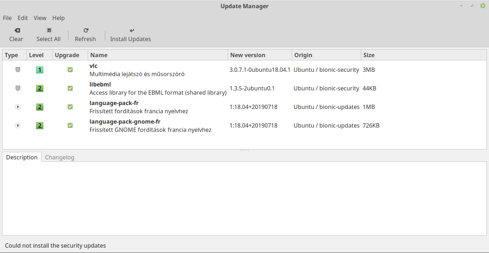Click the Select All toolbar icon
Screen dimensions: 489x253
(x=48, y=30)
